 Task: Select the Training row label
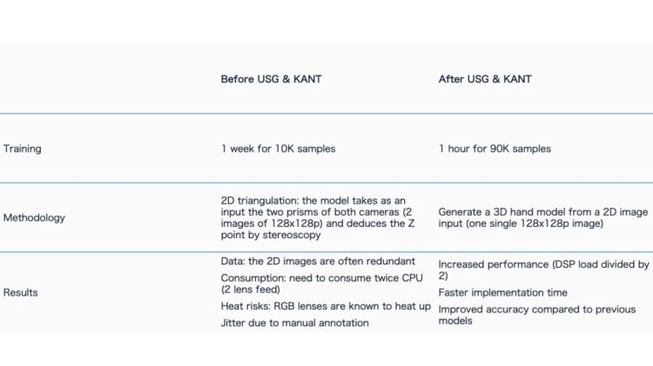23,149
